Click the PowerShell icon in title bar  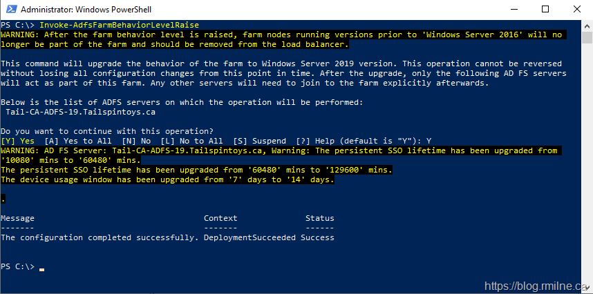click(x=9, y=10)
